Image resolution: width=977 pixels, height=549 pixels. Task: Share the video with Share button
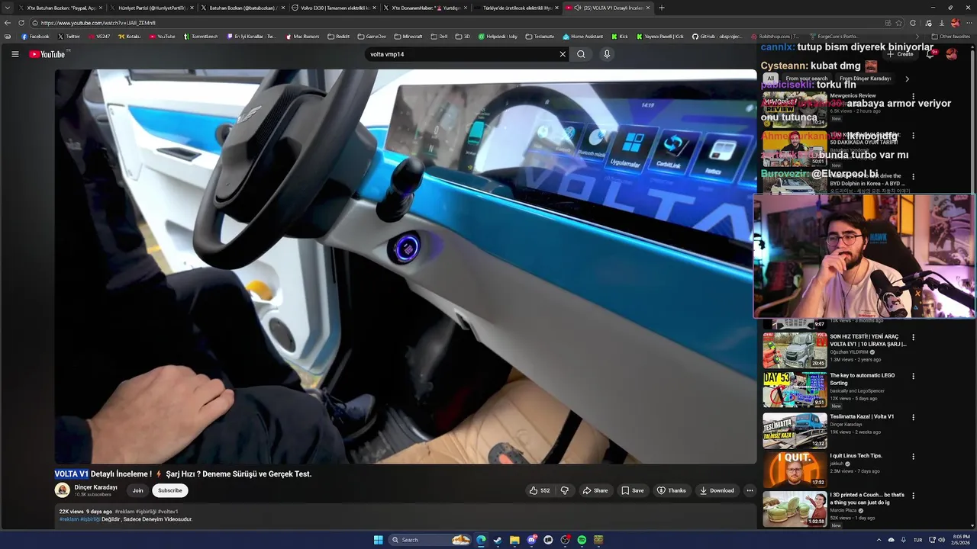coord(595,490)
